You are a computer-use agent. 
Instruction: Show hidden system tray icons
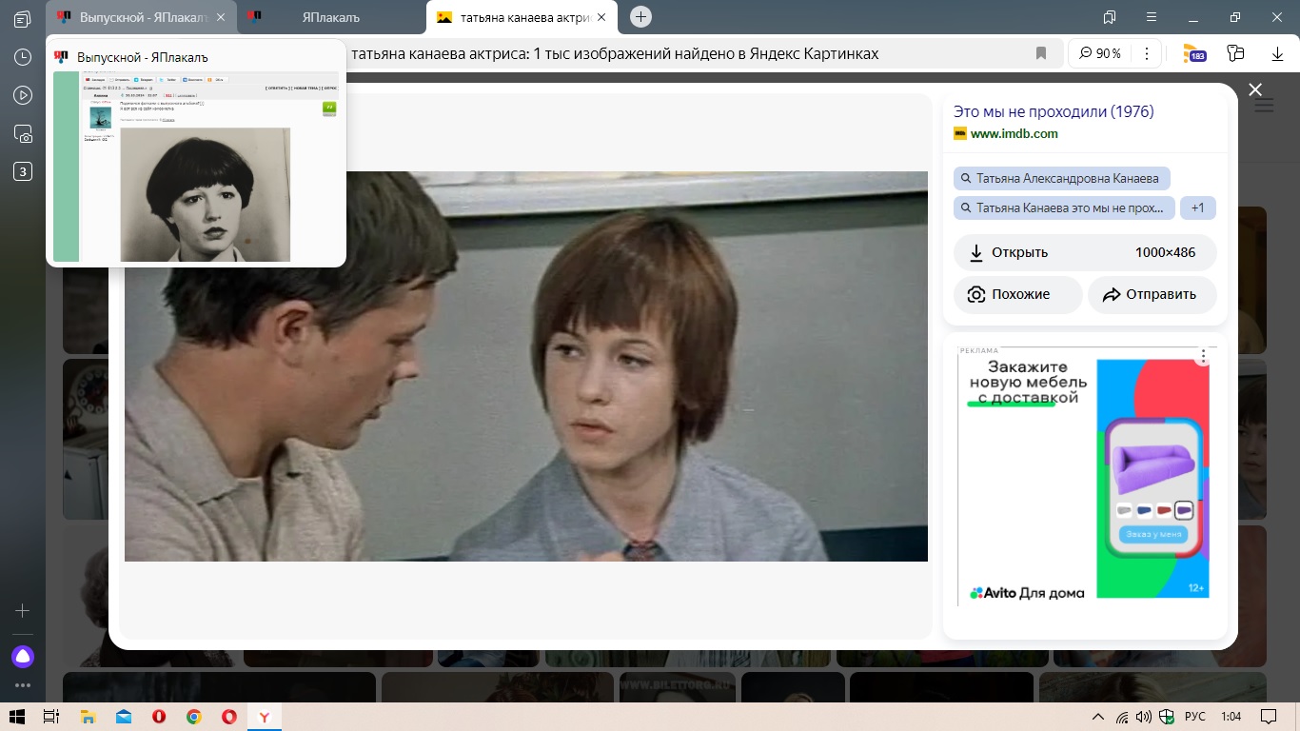point(1097,717)
